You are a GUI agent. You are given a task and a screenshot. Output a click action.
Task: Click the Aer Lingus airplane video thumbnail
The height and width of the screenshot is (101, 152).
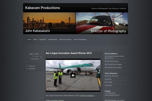73,75
